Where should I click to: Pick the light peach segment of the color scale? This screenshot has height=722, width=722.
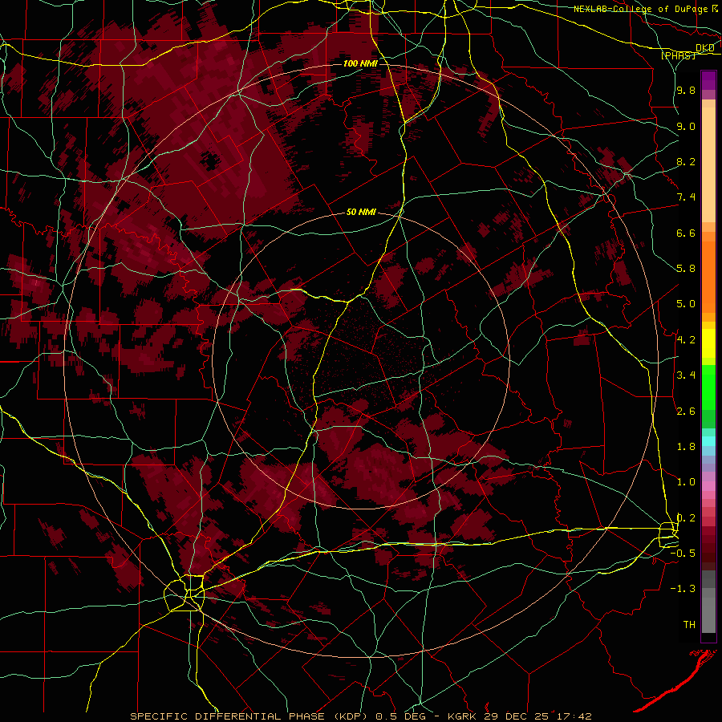click(x=708, y=166)
